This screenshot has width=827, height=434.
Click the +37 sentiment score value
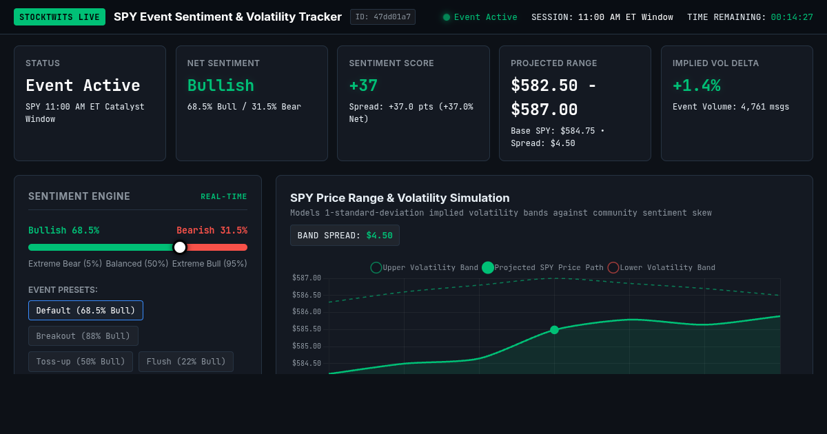(363, 86)
